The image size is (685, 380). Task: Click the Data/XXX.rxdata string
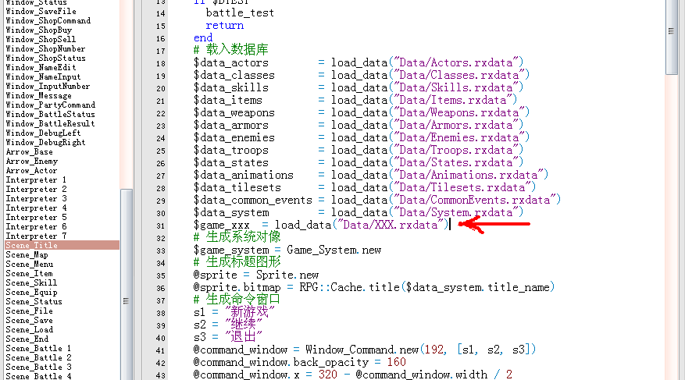(x=390, y=226)
